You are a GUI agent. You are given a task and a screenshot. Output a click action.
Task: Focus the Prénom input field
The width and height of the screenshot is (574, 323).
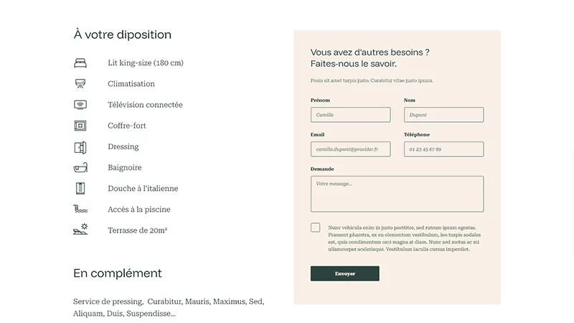point(350,115)
